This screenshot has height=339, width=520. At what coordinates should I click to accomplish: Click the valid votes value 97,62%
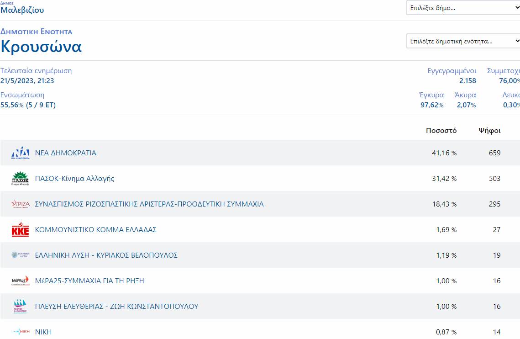coord(432,105)
